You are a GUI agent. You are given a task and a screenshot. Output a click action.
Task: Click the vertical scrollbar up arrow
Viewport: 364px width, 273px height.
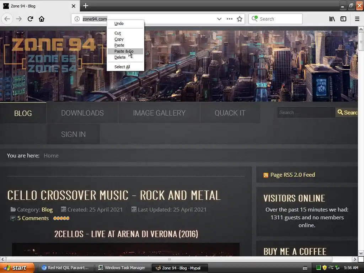pos(361,29)
